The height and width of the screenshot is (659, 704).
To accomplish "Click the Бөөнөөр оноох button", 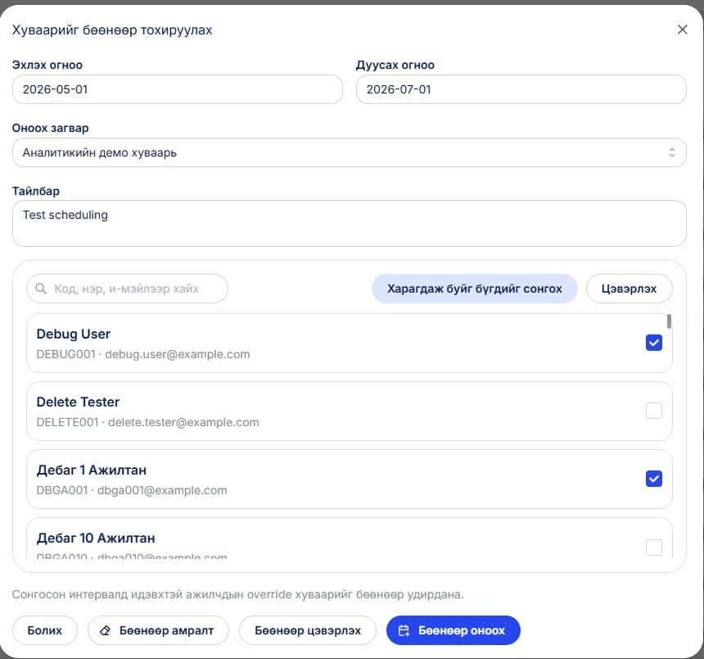I will pyautogui.click(x=454, y=630).
